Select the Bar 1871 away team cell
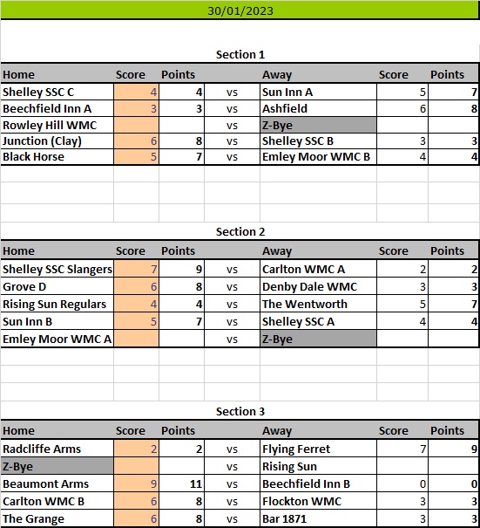480x528 pixels. [x=318, y=518]
